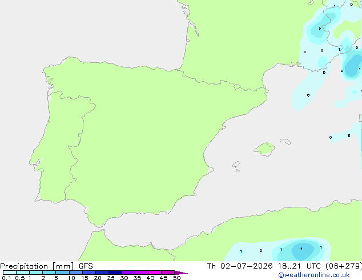Click the weatheronline.co.uk copyright link
This screenshot has height=280, width=362.
314,275
